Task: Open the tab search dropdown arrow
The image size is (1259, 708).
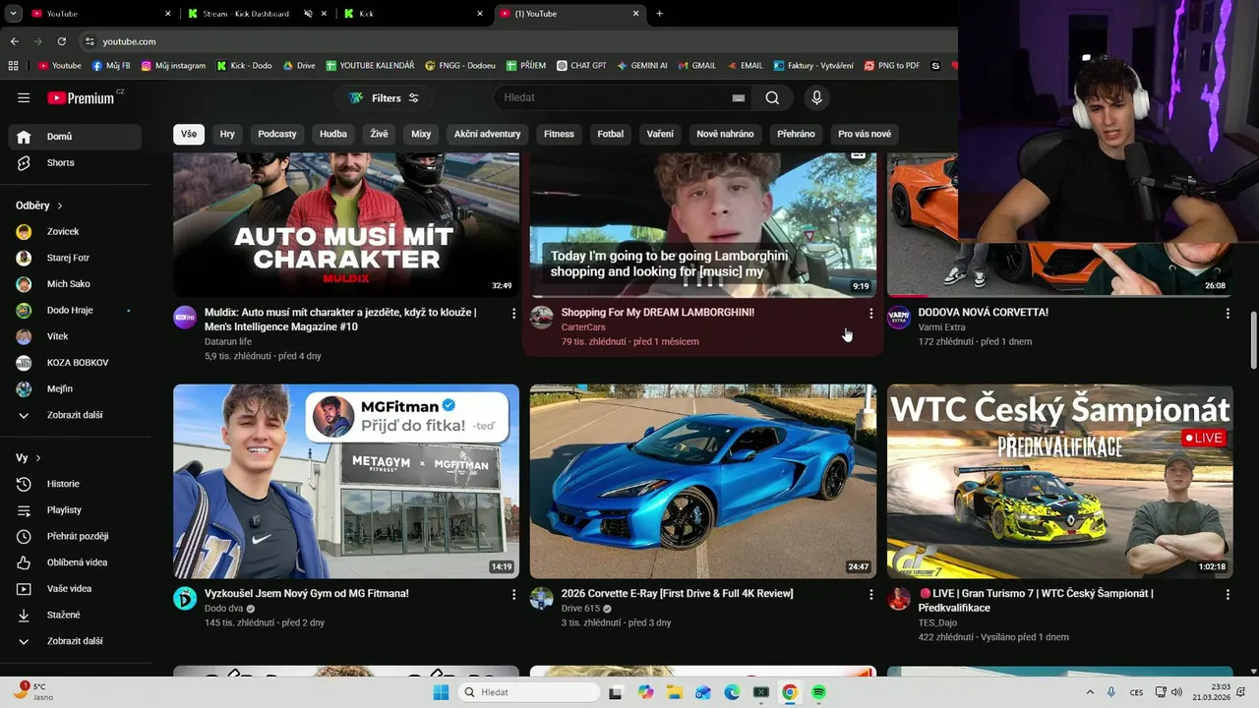Action: [x=13, y=14]
